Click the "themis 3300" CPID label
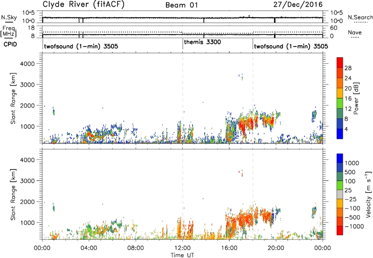The width and height of the screenshot is (373, 258). point(202,42)
